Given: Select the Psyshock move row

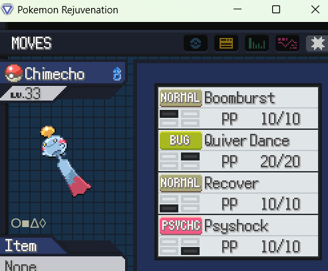Looking at the screenshot, I should coord(238,236).
